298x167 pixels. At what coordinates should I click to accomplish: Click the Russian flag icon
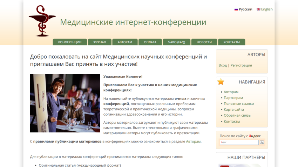pyautogui.click(x=236, y=9)
